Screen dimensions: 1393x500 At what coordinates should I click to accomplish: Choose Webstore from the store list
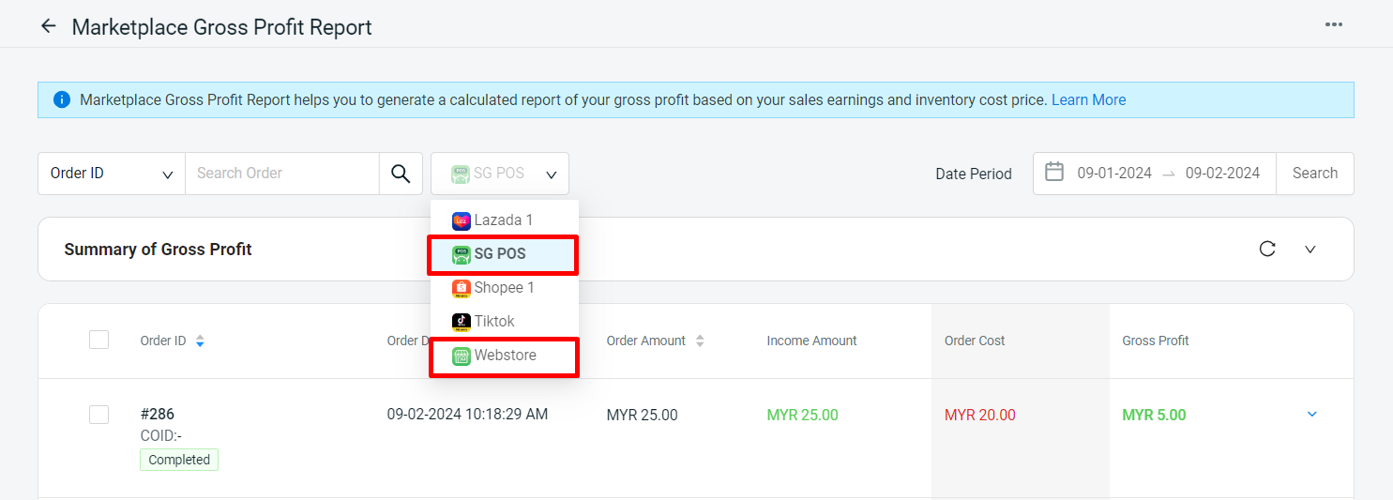505,356
